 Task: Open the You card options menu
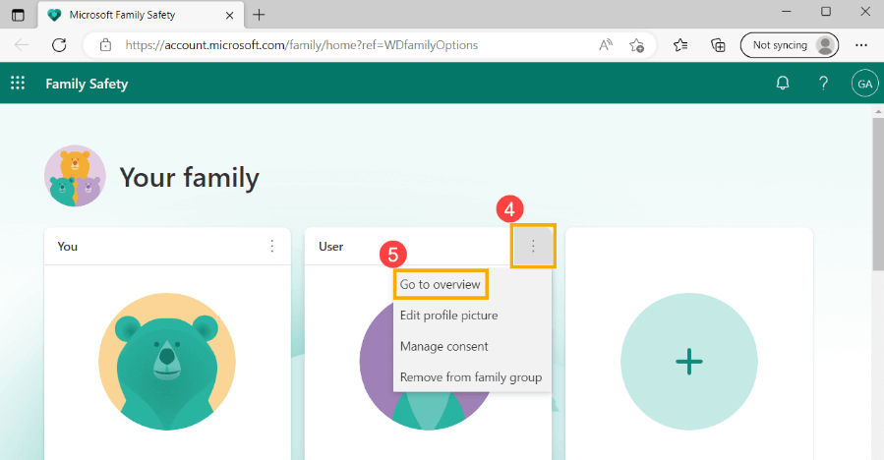271,246
